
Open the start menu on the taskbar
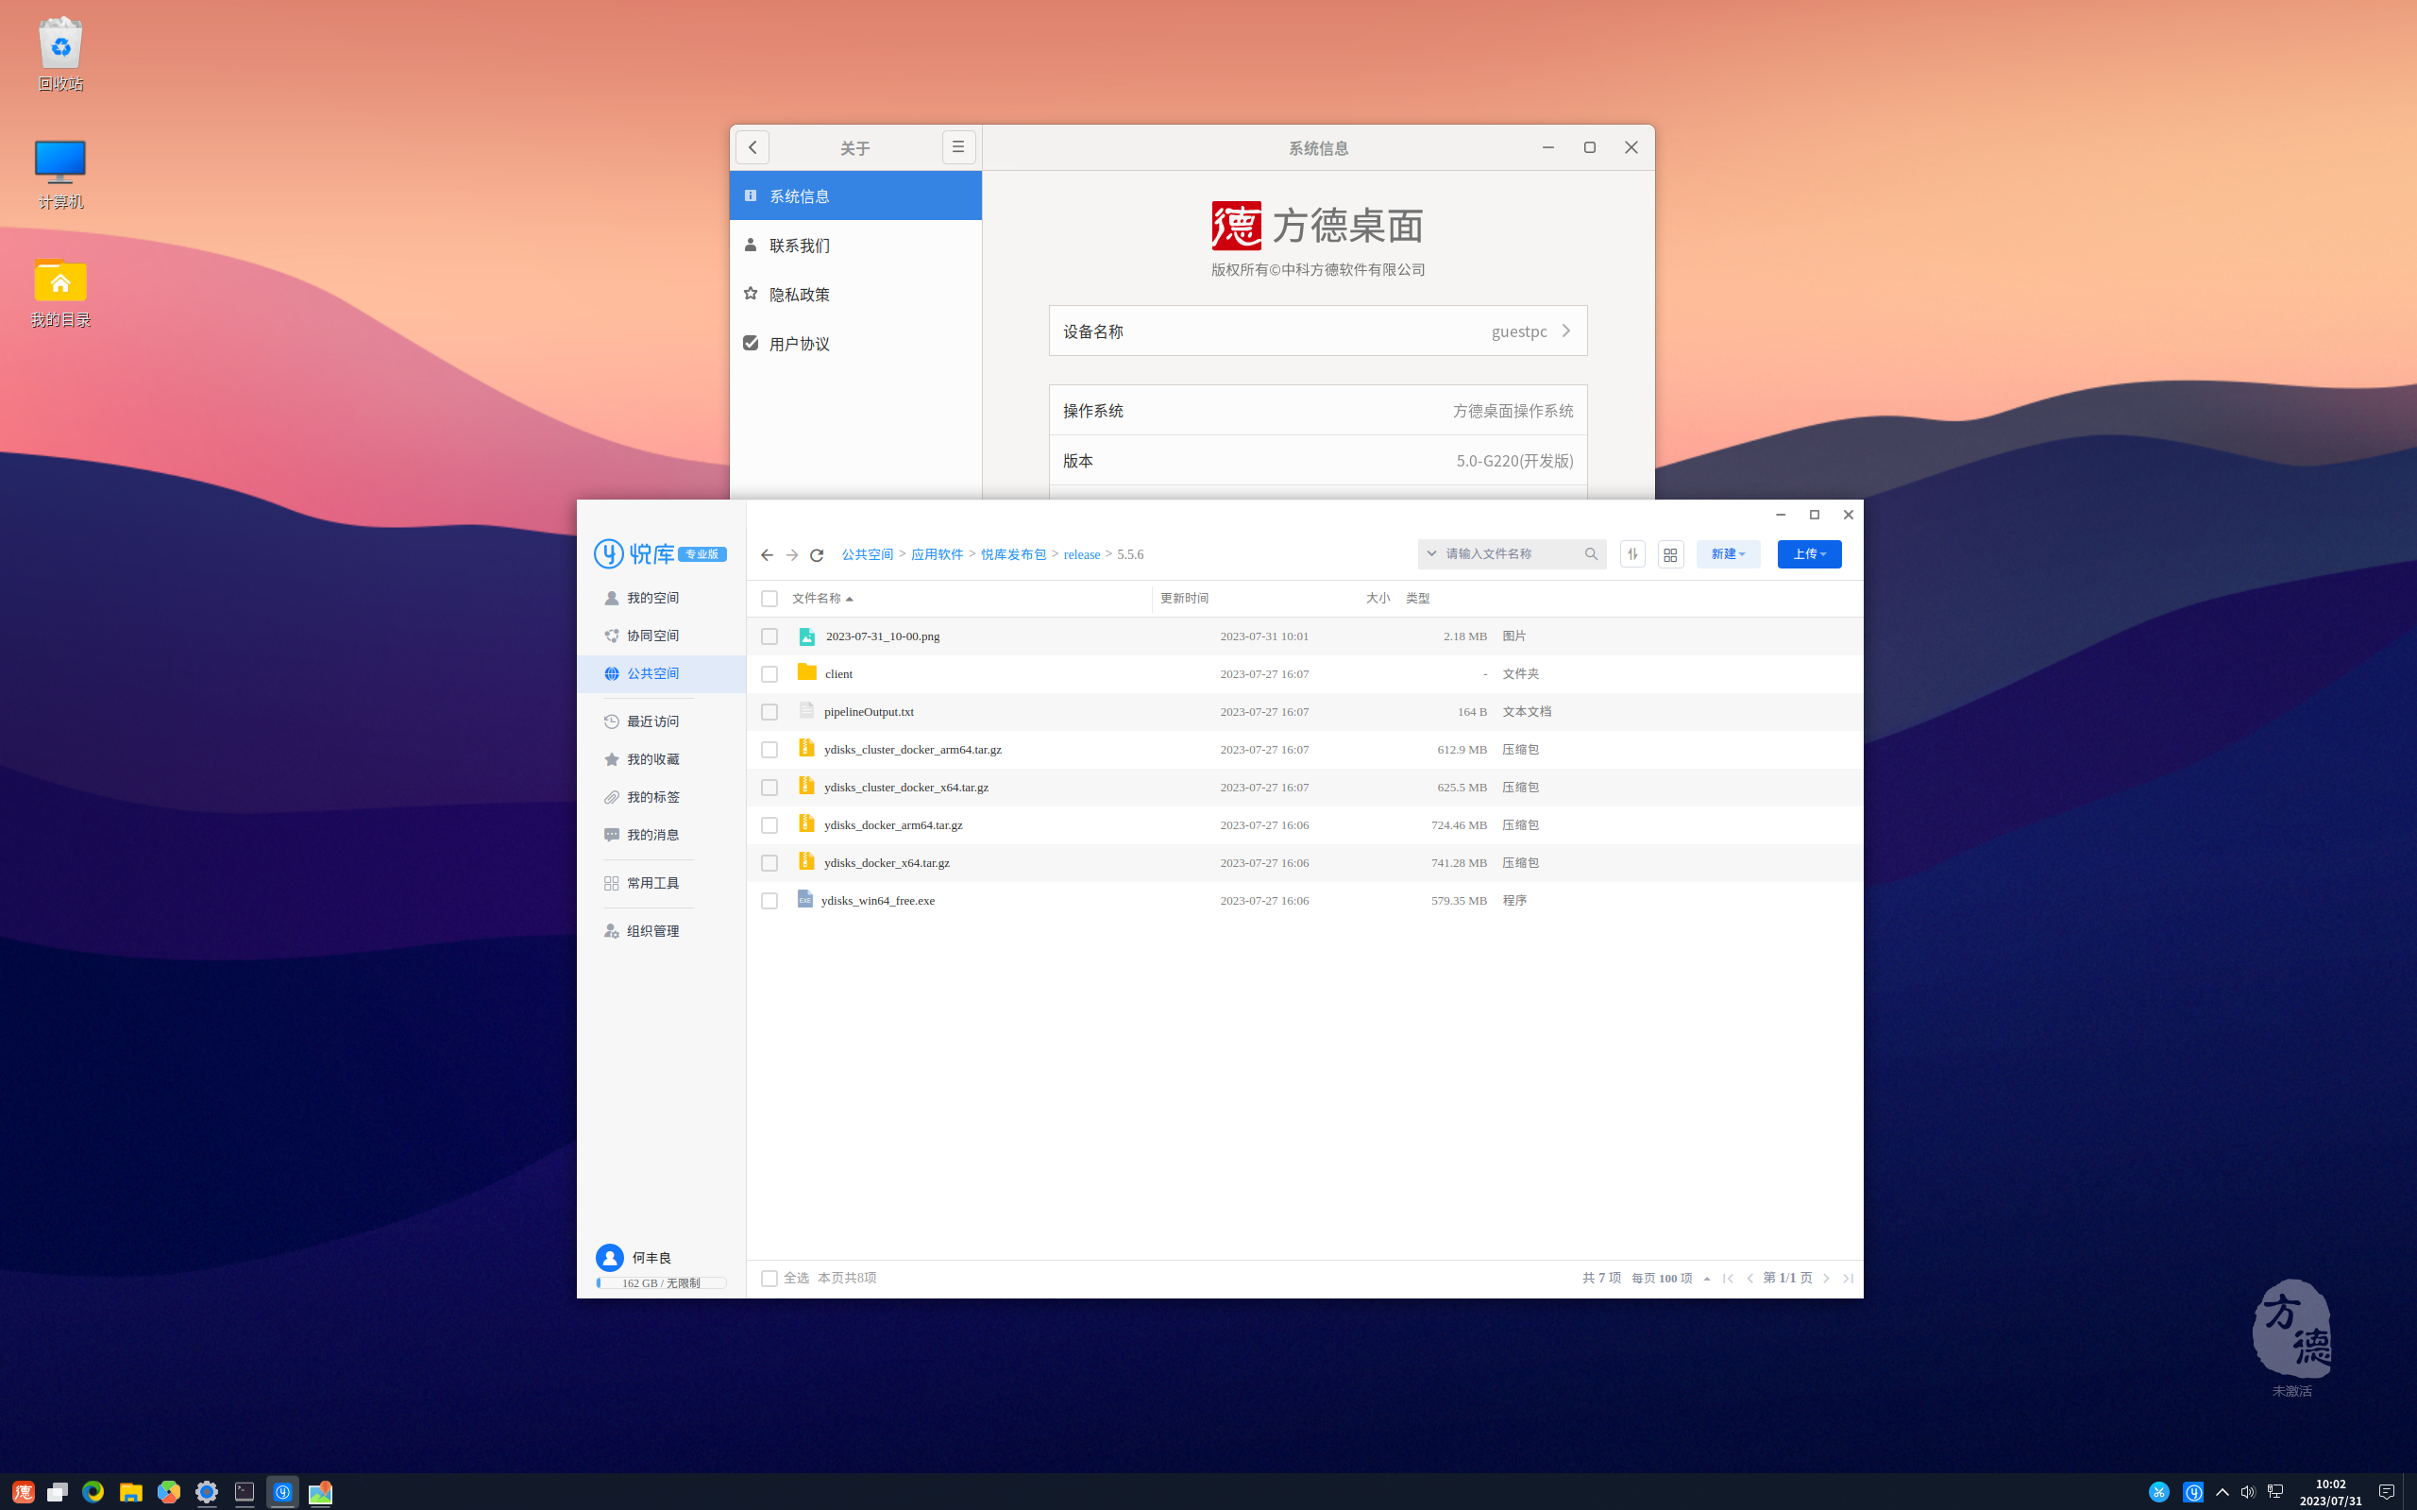click(22, 1492)
